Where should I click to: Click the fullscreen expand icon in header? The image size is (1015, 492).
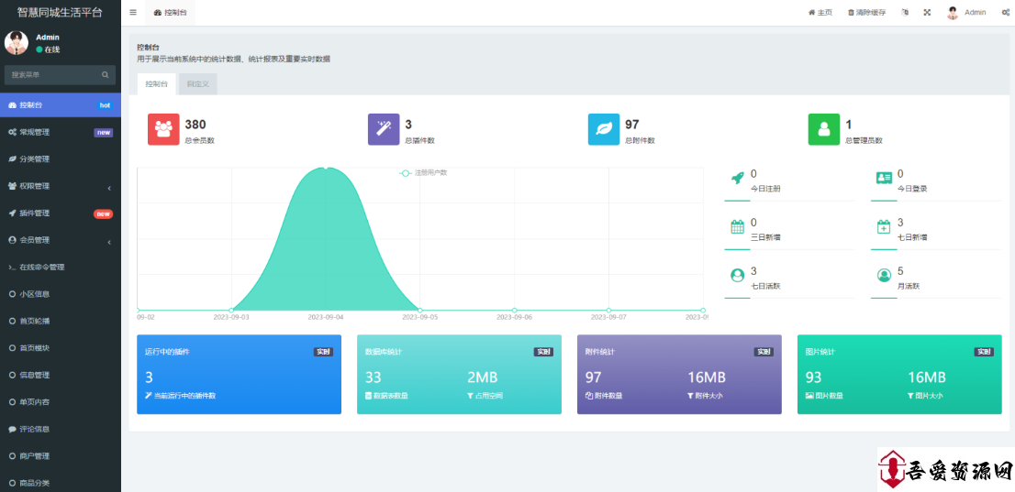(927, 13)
